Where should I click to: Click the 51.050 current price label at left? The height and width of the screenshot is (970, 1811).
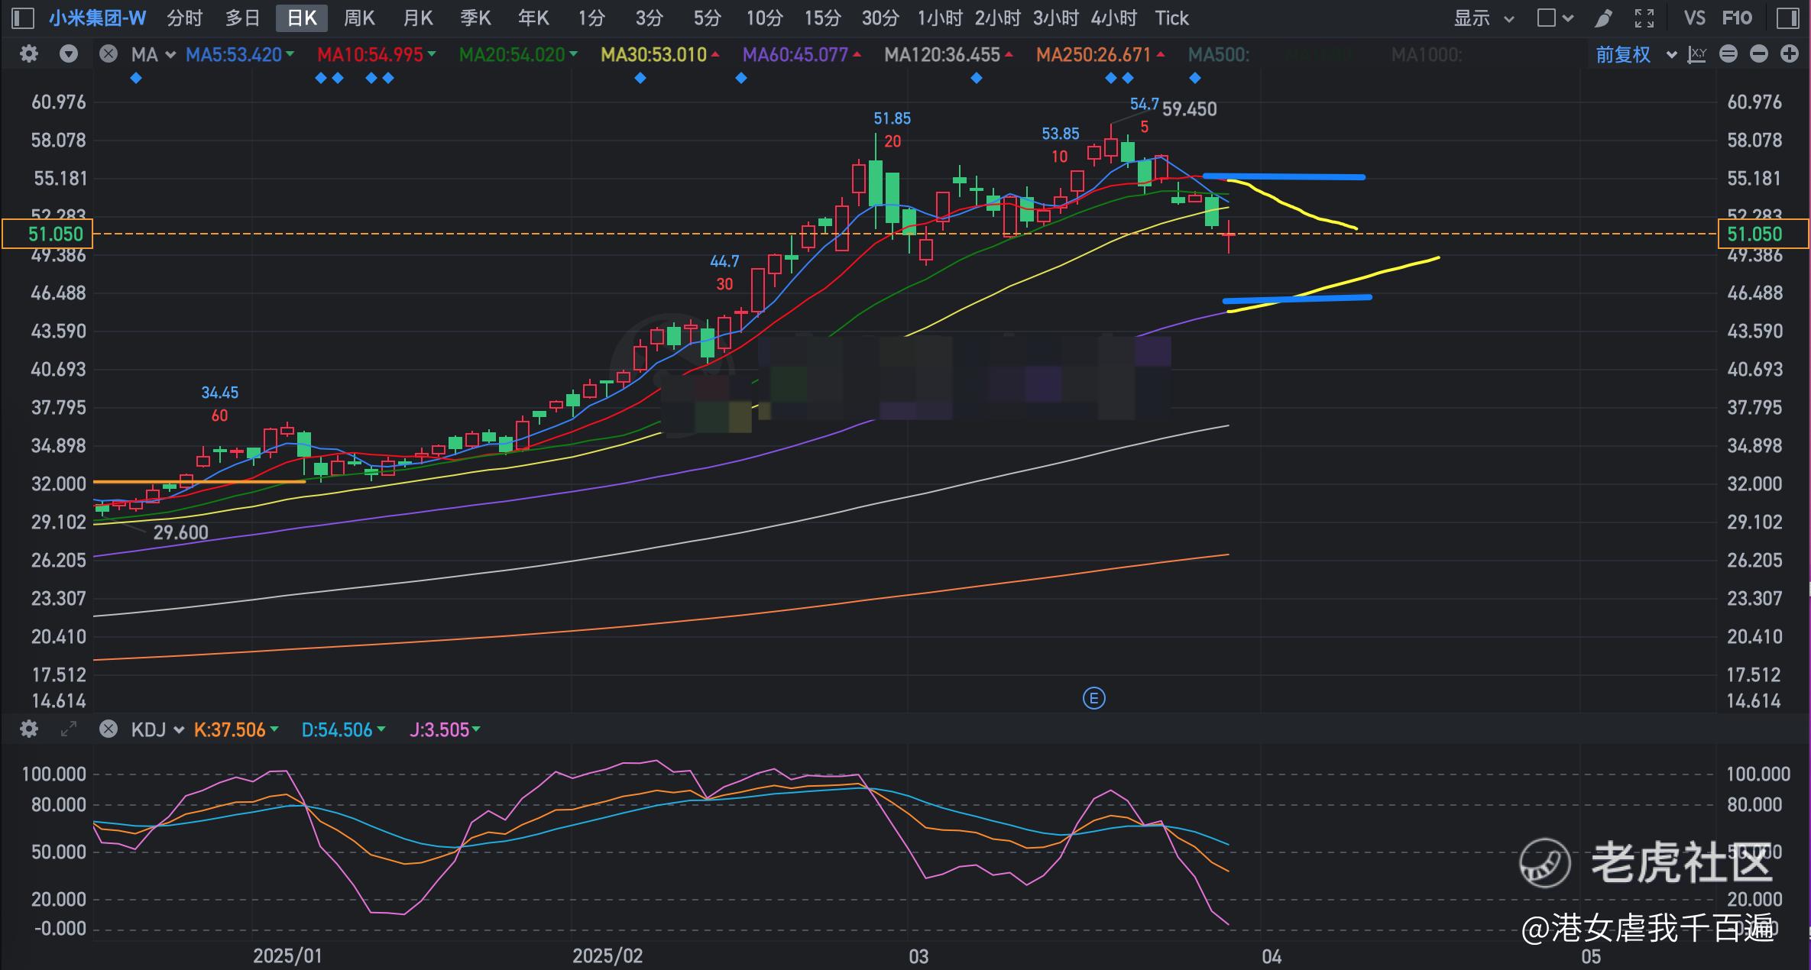[47, 234]
